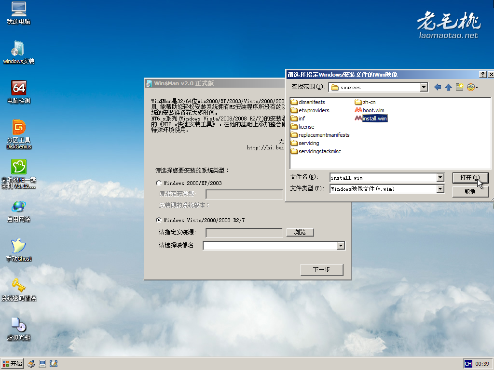Close the Wim image selection dialog
Screen dimensions: 494x370
[491, 74]
